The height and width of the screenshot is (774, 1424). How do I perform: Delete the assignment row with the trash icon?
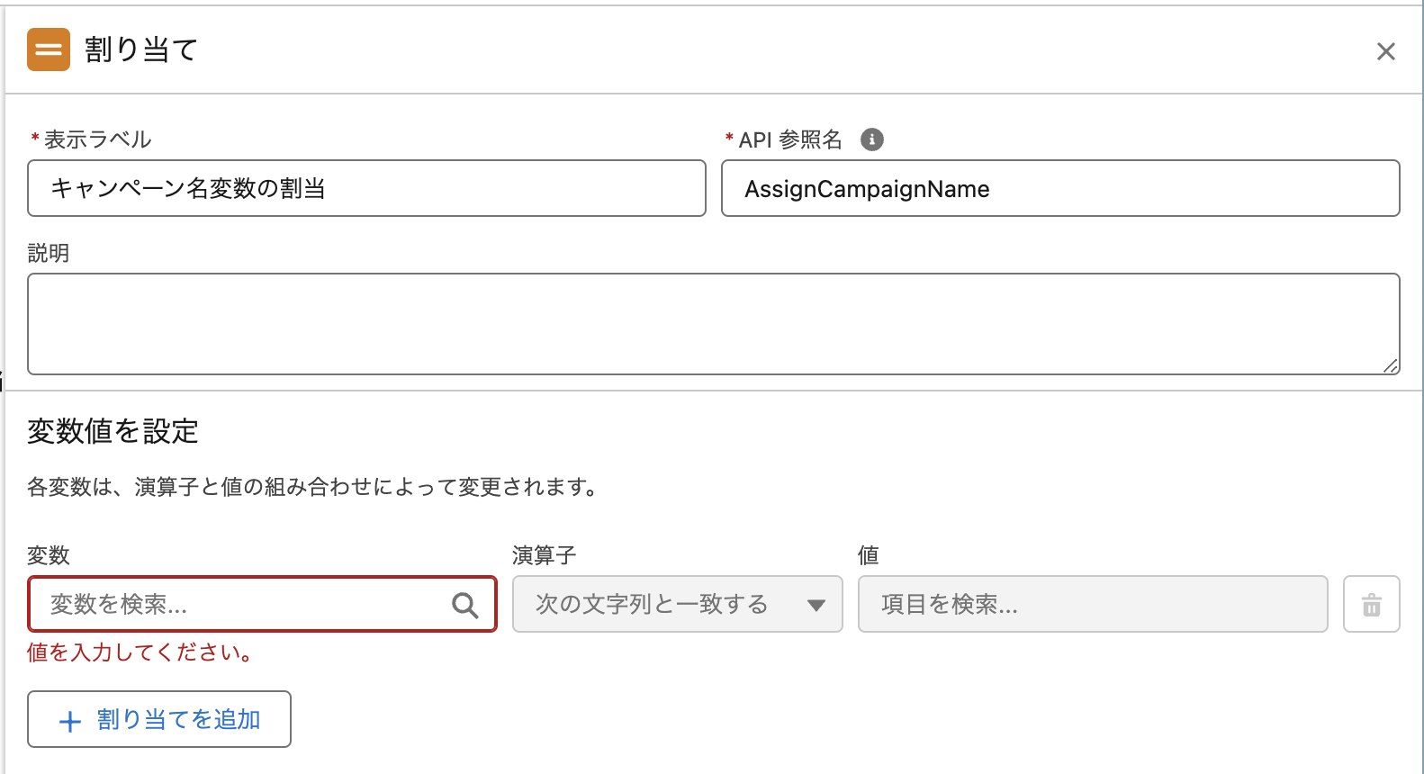[x=1371, y=605]
